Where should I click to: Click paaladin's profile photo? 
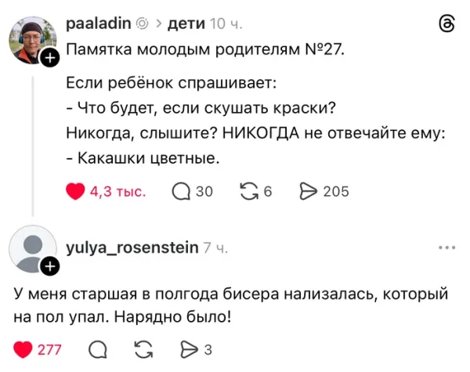coord(33,39)
